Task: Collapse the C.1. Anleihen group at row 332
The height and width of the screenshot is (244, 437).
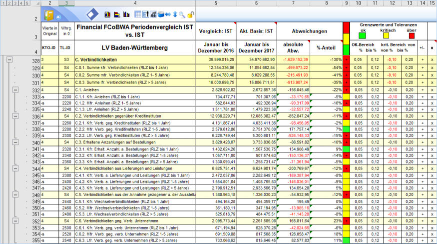Action: [15, 89]
